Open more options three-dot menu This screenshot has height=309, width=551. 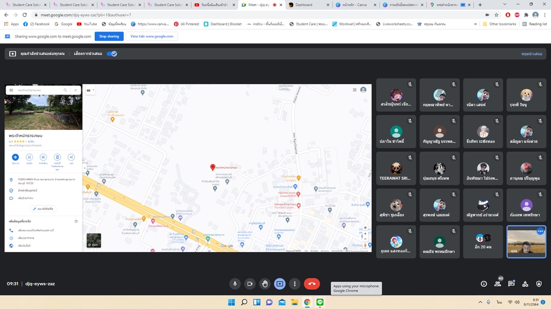pos(294,284)
